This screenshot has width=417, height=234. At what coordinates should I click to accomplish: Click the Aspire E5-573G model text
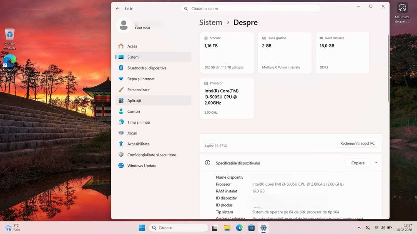(x=216, y=146)
